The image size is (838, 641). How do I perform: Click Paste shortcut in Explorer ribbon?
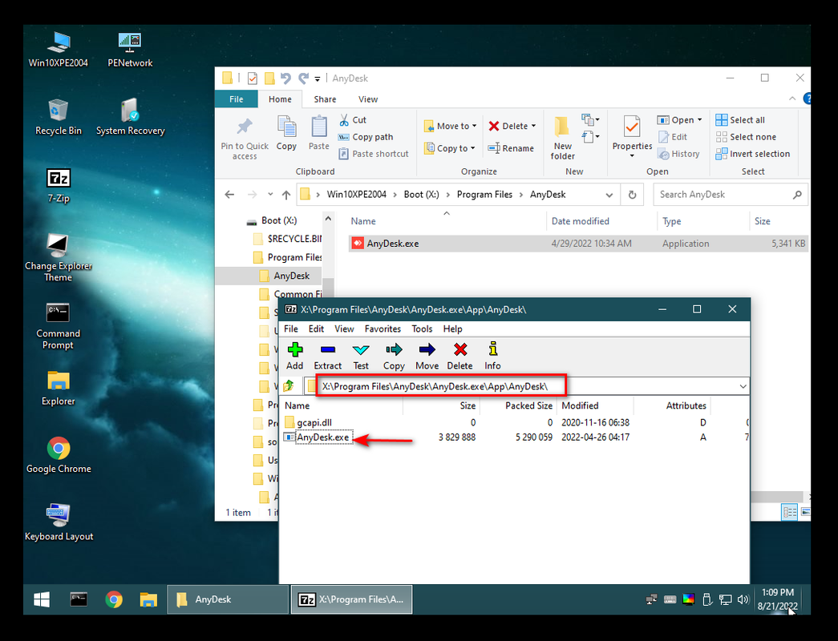(374, 154)
